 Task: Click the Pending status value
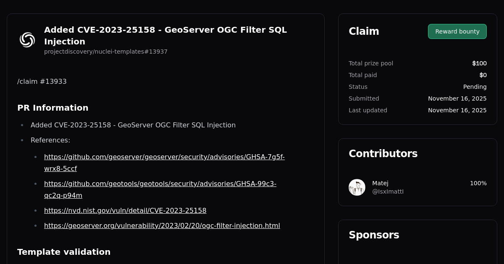coord(475,87)
